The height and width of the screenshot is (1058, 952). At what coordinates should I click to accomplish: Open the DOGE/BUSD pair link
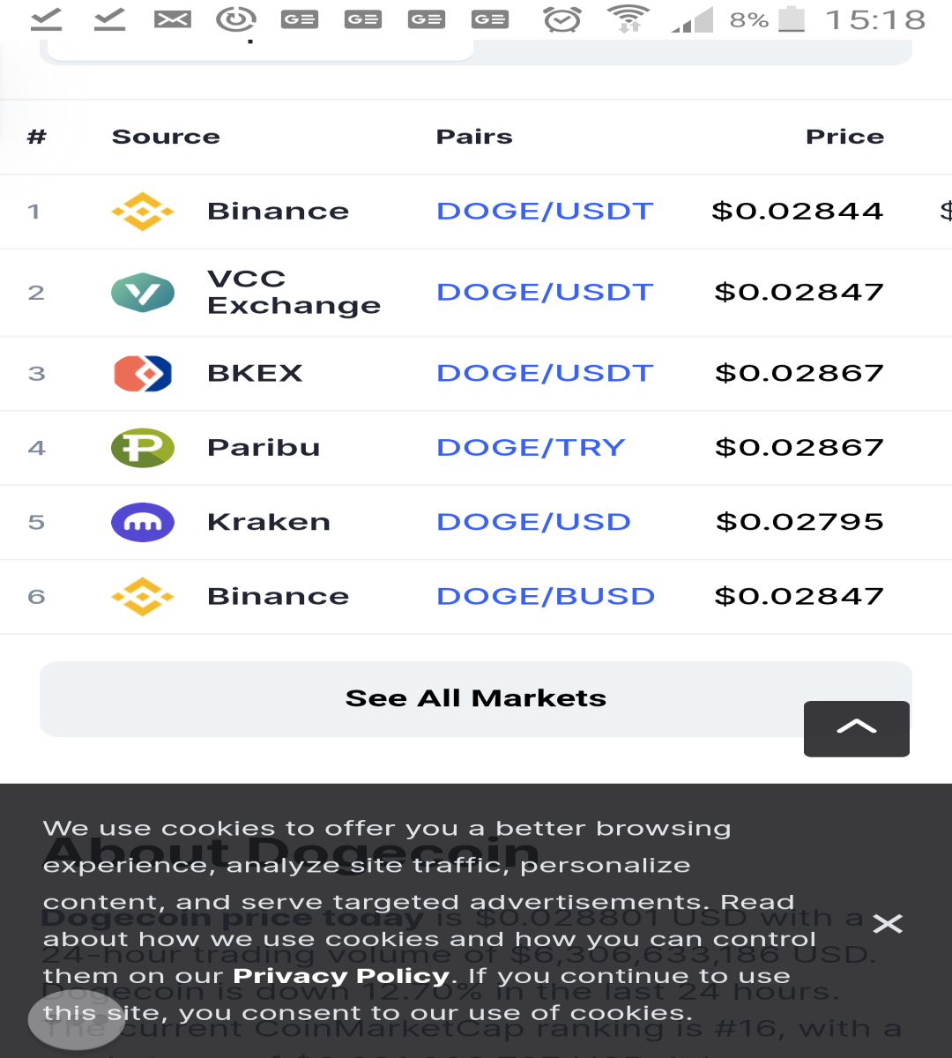[x=546, y=597]
